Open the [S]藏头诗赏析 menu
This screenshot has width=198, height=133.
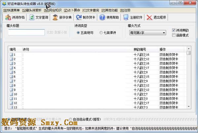(32, 10)
